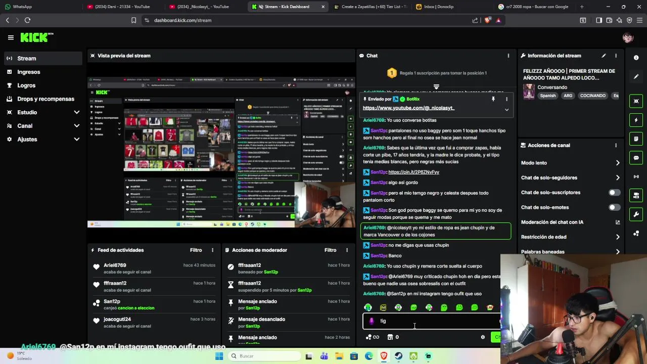Toggle chat panel icon in right rail

click(x=636, y=158)
